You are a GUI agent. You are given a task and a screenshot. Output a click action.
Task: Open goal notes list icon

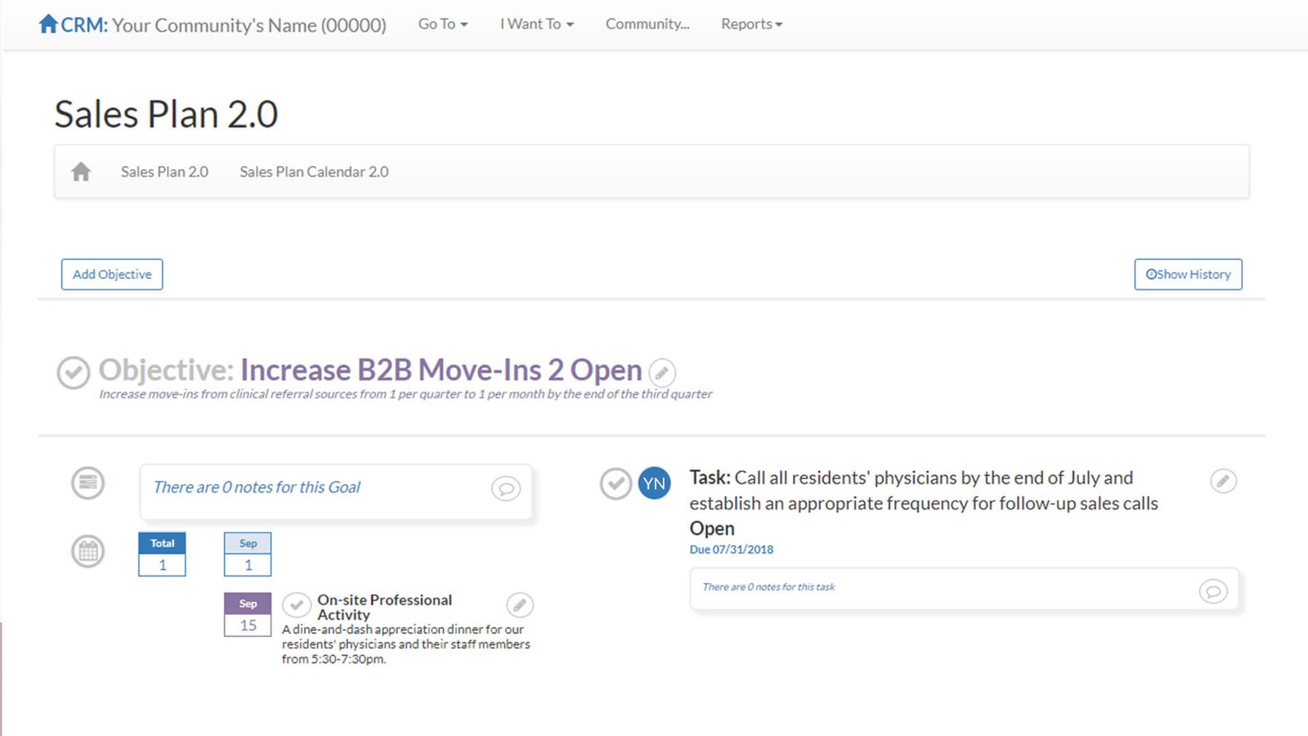click(87, 482)
